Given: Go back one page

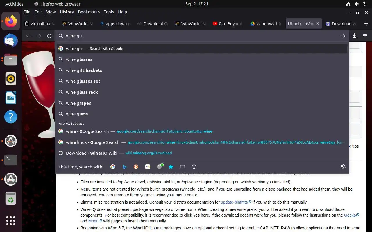Looking at the screenshot, I should click(x=28, y=36).
